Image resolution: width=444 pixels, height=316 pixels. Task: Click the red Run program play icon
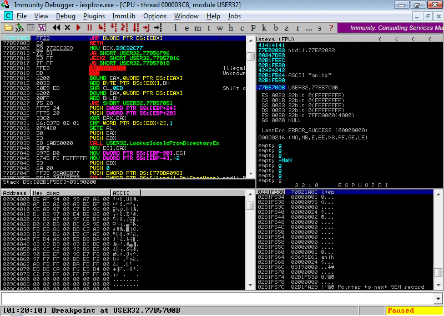78,28
